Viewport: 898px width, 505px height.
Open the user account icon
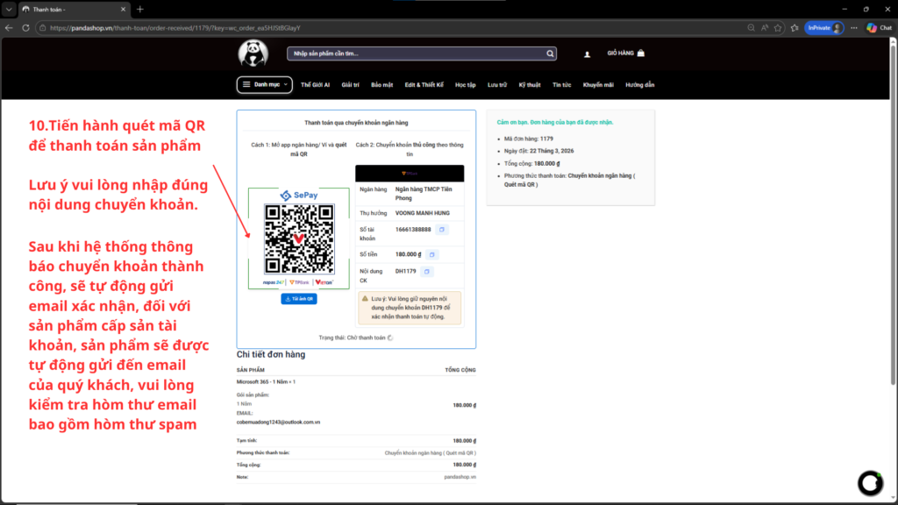pos(587,54)
